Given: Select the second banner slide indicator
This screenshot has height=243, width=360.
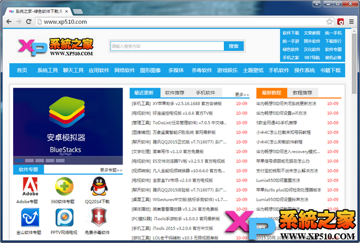Looking at the screenshot, I should coord(29,161).
